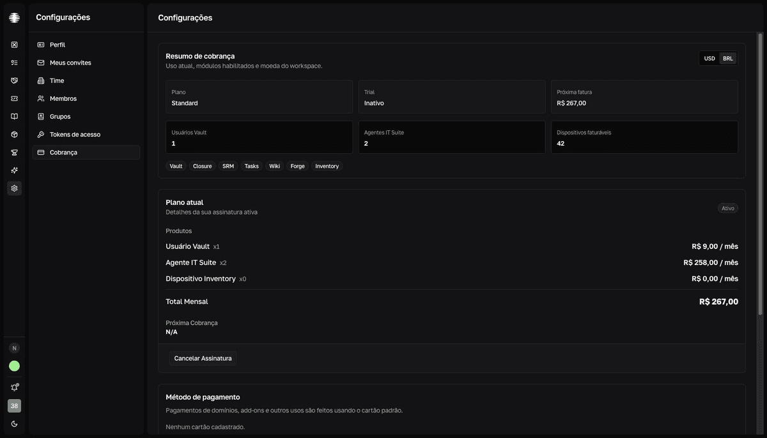
Task: Click the Plano atual heading
Action: click(x=184, y=202)
